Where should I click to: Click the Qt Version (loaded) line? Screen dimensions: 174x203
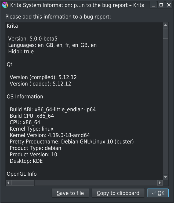[40, 84]
